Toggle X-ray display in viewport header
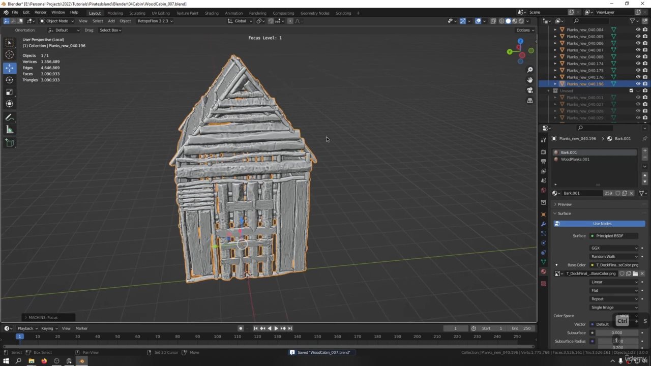Image resolution: width=651 pixels, height=366 pixels. (493, 21)
